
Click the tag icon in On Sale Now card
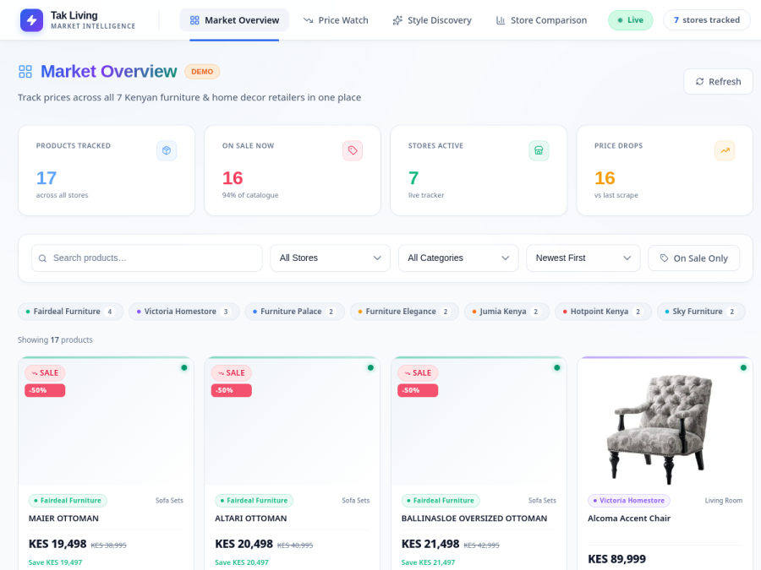[353, 151]
